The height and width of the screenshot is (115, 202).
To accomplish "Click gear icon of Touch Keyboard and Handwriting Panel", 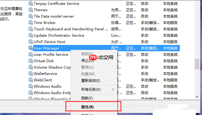I will pos(31,29).
